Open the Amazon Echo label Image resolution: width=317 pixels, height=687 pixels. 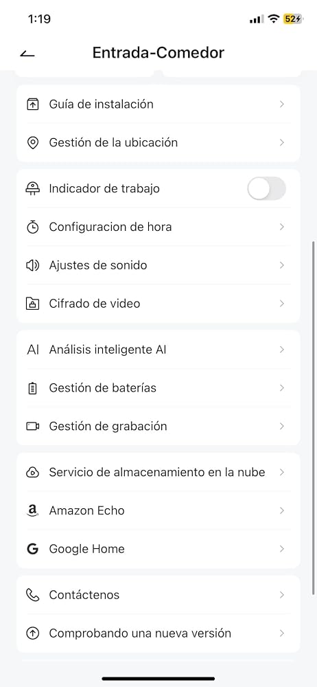click(86, 511)
